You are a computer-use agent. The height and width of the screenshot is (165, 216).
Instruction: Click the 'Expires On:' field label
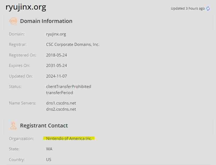coord(19,66)
